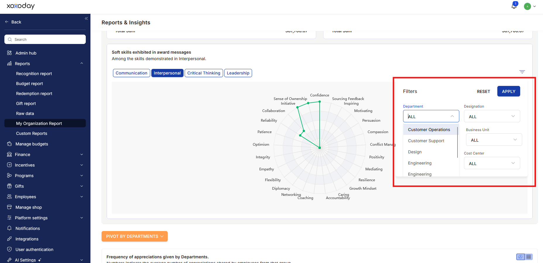Viewport: 543px width, 263px height.
Task: Open the Recognition report page
Action: (34, 74)
